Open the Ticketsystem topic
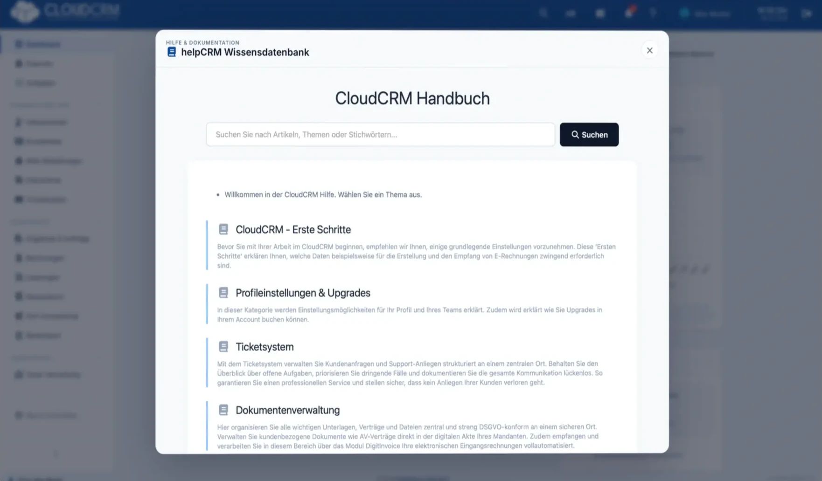This screenshot has height=481, width=822. coord(265,347)
